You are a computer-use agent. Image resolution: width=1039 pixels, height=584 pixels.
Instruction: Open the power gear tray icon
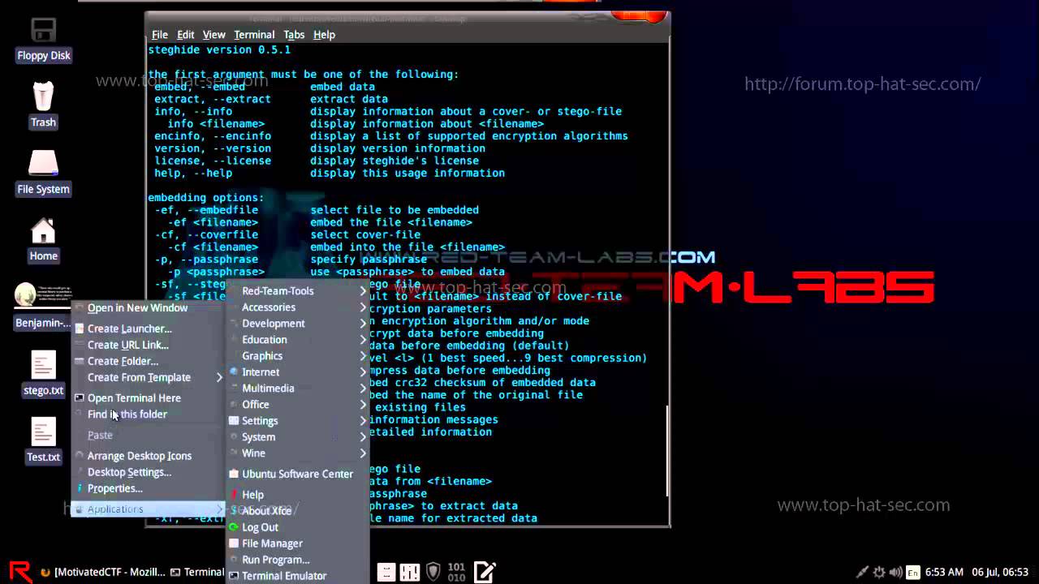point(879,572)
